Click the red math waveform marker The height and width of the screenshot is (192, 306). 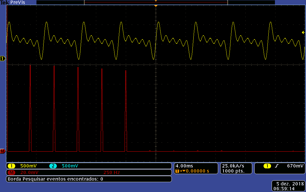point(3,151)
